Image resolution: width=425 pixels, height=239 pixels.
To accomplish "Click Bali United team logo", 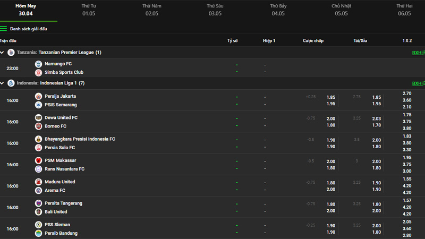I will click(38, 211).
